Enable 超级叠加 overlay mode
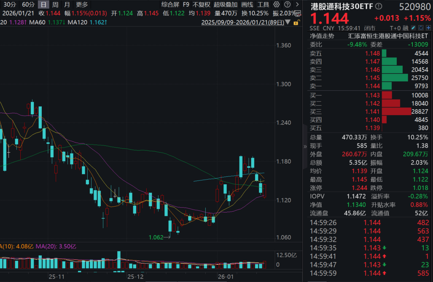 click(x=226, y=5)
